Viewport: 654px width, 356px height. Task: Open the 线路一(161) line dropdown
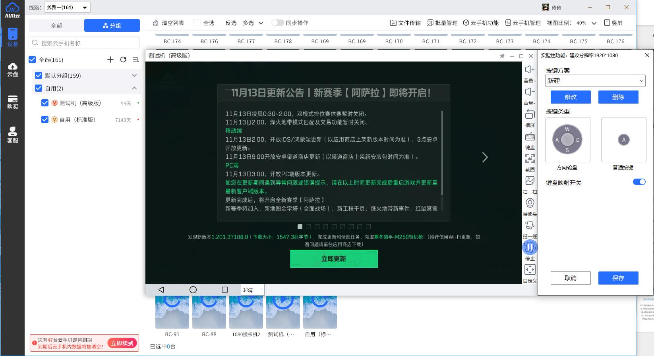click(67, 7)
